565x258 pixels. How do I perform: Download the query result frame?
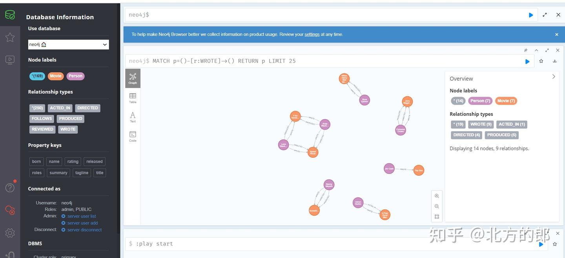(554, 61)
